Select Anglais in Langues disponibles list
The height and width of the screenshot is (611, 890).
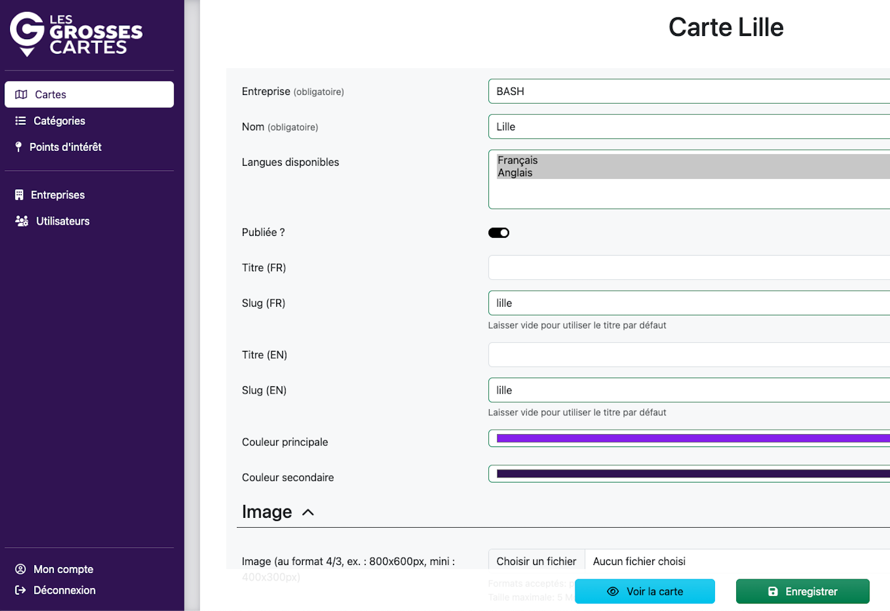(x=515, y=173)
